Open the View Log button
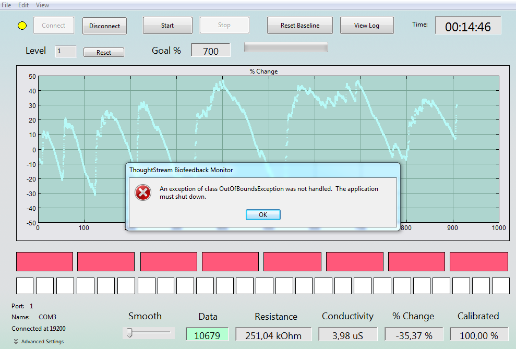The width and height of the screenshot is (516, 349). point(367,26)
